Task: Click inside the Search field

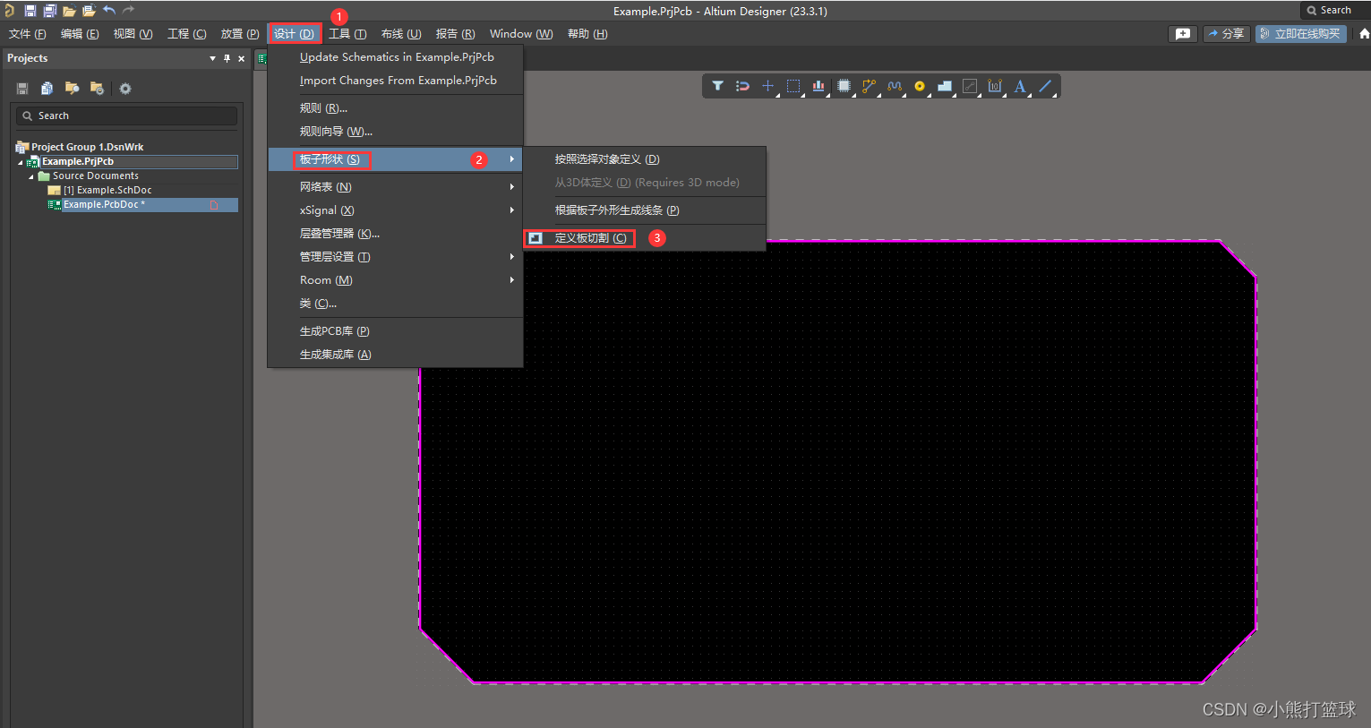Action: coord(125,115)
